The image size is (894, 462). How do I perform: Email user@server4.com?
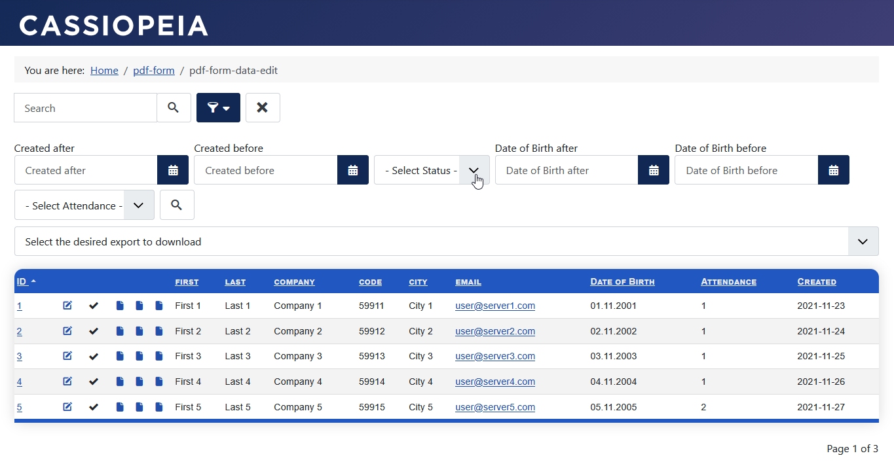[x=495, y=382]
